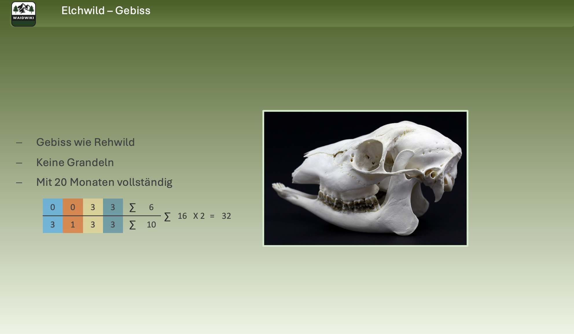Click the sum symbol before 16
This screenshot has height=334, width=574.
(167, 216)
